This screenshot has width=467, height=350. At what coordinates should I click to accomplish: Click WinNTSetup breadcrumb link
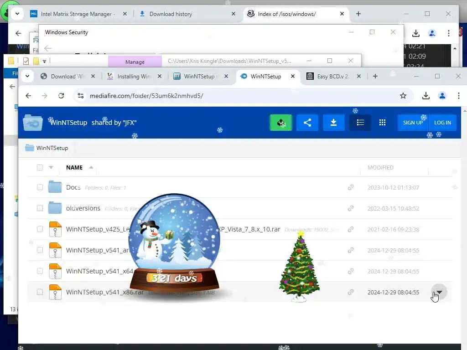coord(52,148)
